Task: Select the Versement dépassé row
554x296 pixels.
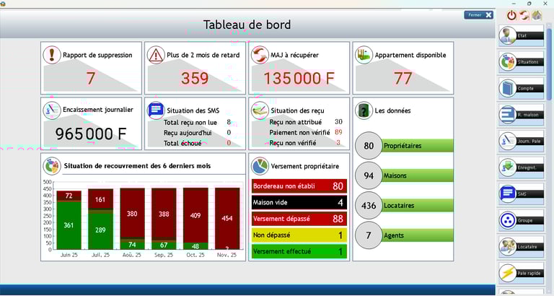Action: tap(299, 219)
